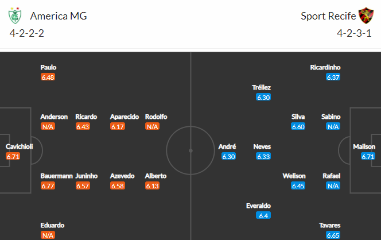Open the Sport Recife team name link
Image resolution: width=381 pixels, height=240 pixels.
click(x=328, y=16)
